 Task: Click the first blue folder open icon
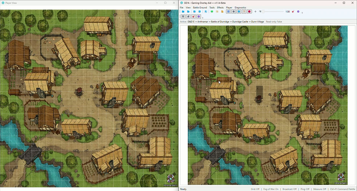click(183, 12)
